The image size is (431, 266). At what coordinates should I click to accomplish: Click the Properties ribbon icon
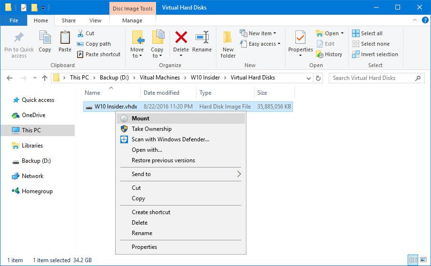300,38
